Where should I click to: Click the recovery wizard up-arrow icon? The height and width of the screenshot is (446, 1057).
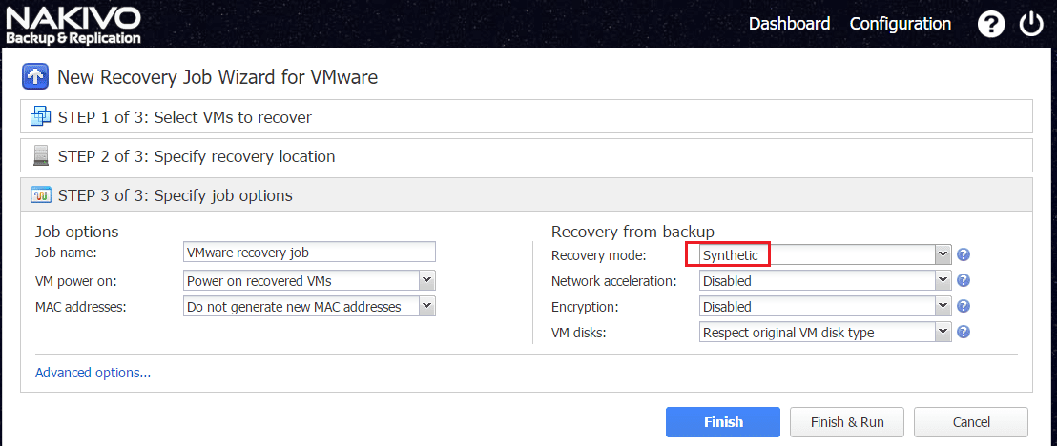[35, 77]
